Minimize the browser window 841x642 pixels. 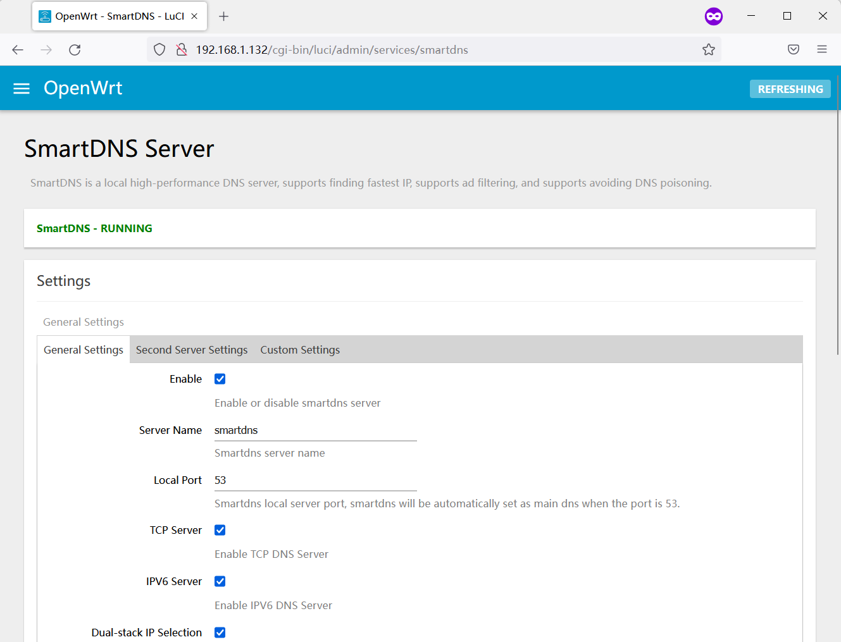(x=751, y=16)
